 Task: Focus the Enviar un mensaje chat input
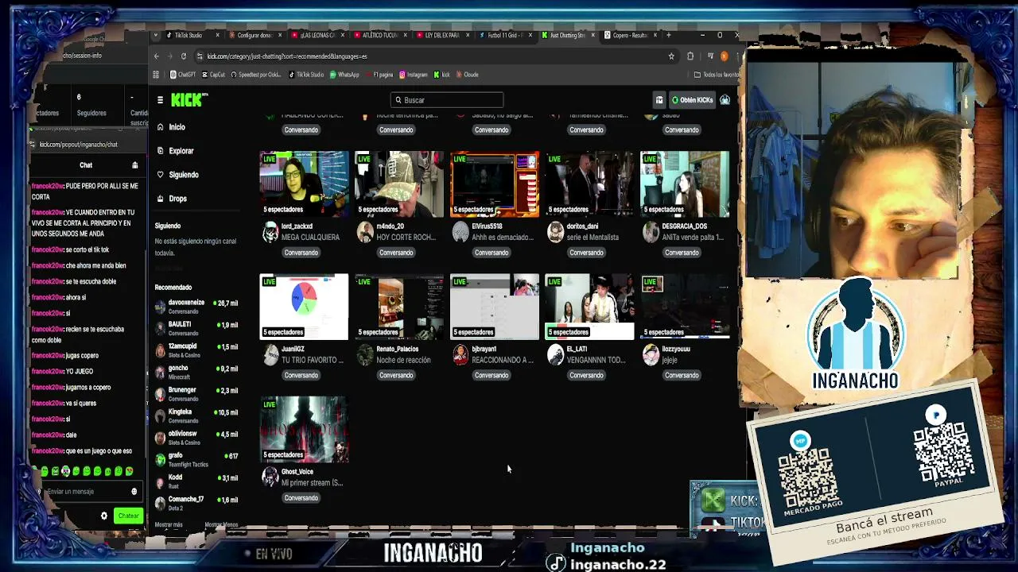(x=86, y=492)
